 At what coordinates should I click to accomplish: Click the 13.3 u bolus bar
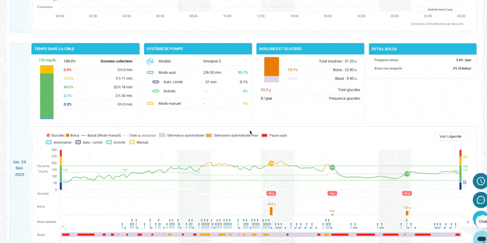point(271,211)
